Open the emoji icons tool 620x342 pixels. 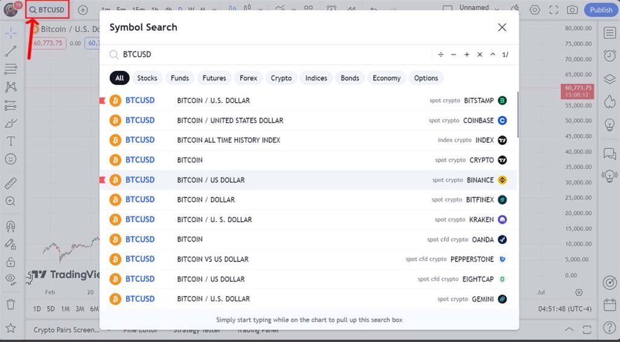click(x=10, y=159)
